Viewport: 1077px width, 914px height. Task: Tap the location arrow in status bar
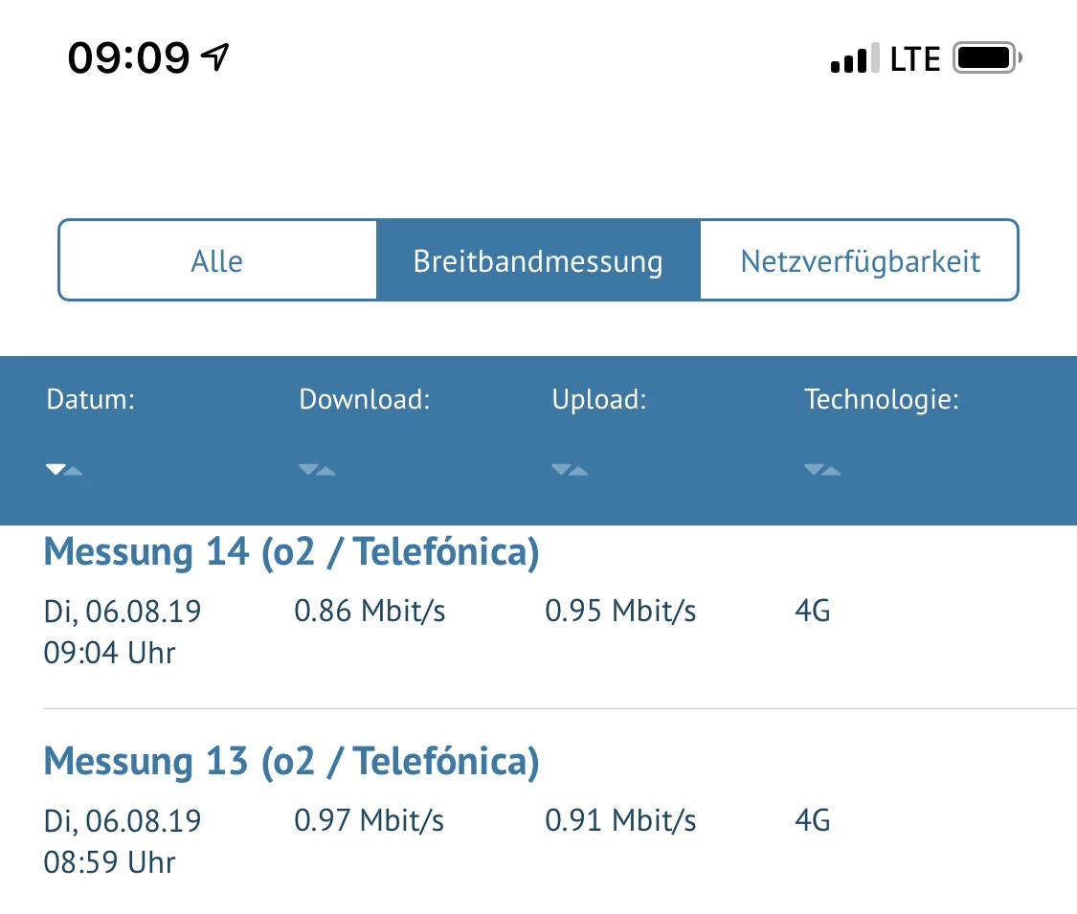coord(215,58)
